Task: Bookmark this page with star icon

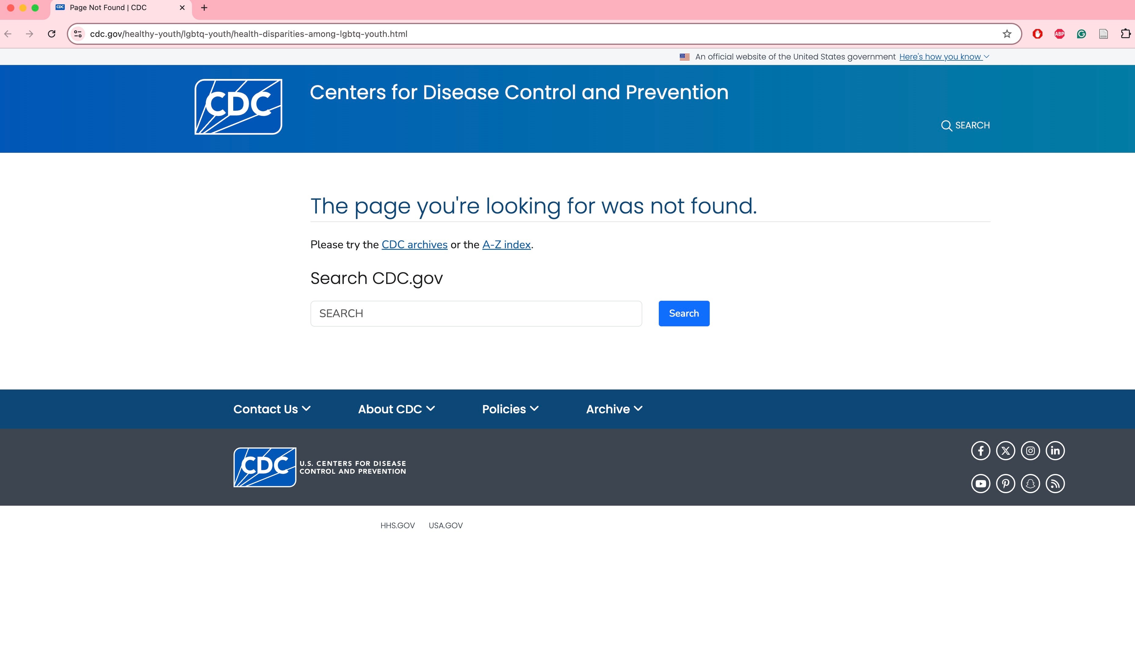Action: point(1007,34)
